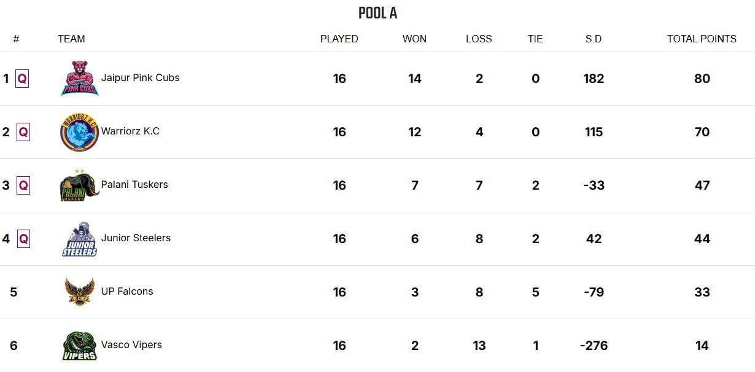The width and height of the screenshot is (755, 372).
Task: Click the WON column header
Action: point(414,39)
